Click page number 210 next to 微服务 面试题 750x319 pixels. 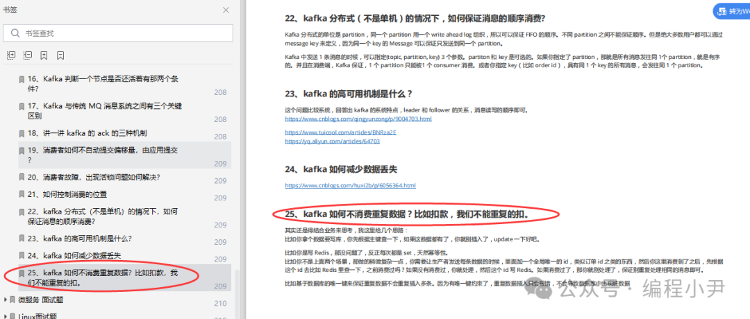point(220,303)
